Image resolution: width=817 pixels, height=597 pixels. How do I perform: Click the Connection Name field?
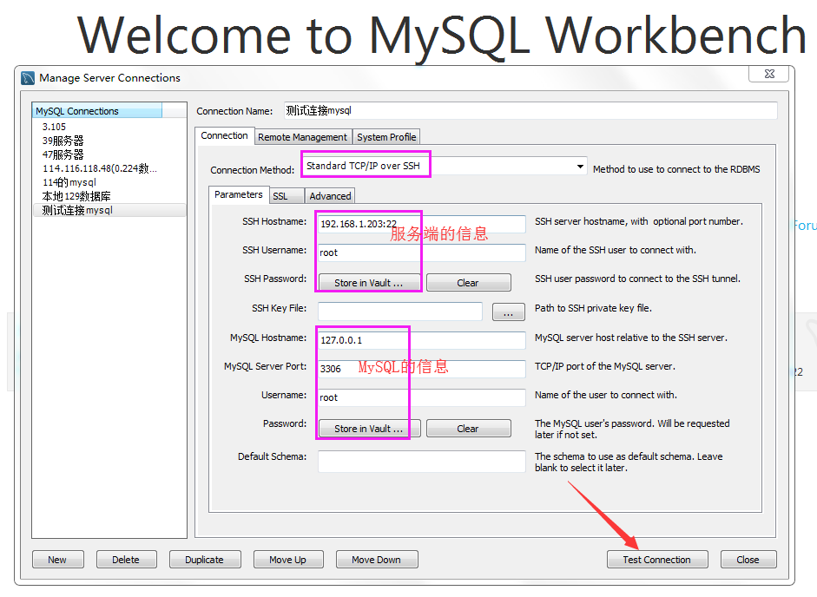coord(530,110)
